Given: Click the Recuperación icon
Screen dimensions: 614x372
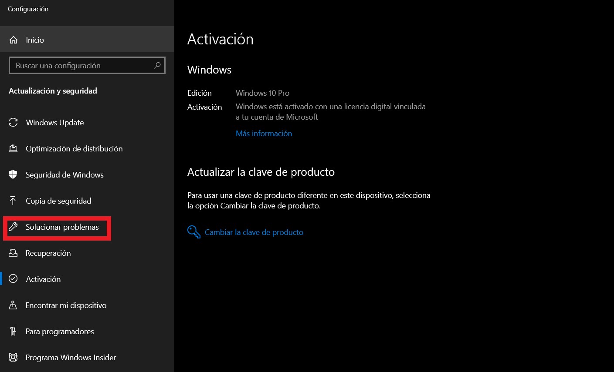Looking at the screenshot, I should tap(13, 253).
